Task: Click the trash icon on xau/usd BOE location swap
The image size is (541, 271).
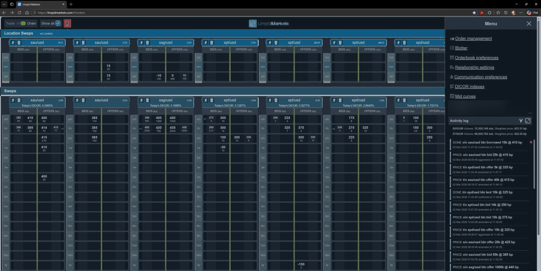Action: click(19, 43)
